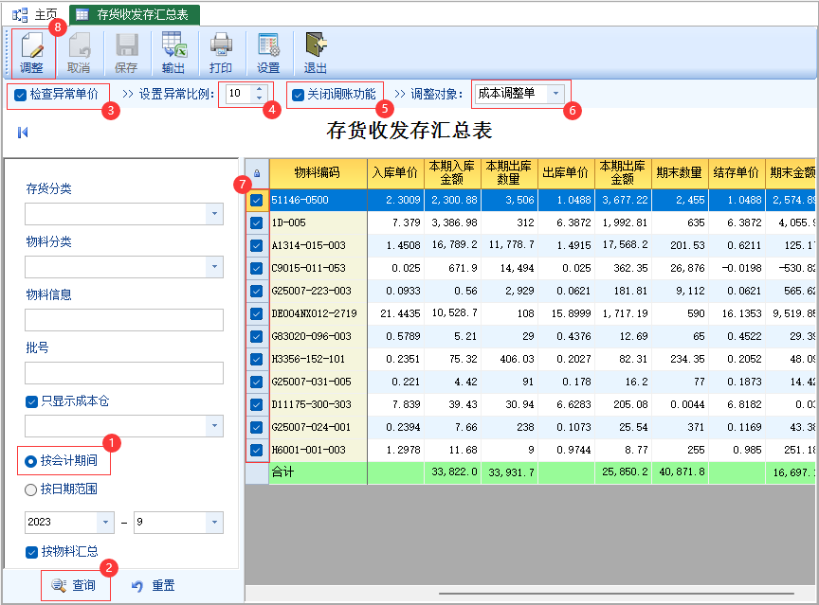Image resolution: width=819 pixels, height=605 pixels.
Task: Open the 物料分类 dropdown
Action: pyautogui.click(x=214, y=267)
